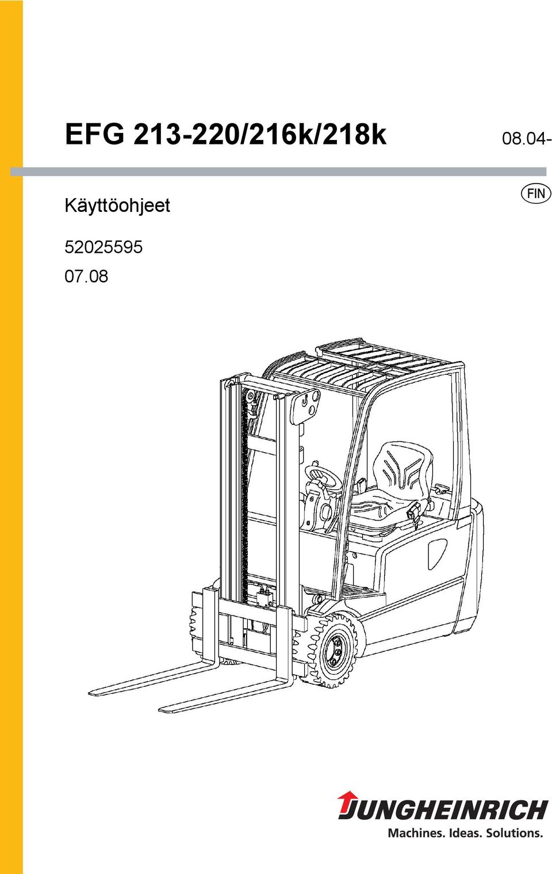Click the Jungheinrich logo
This screenshot has width=552, height=874.
pyautogui.click(x=442, y=806)
